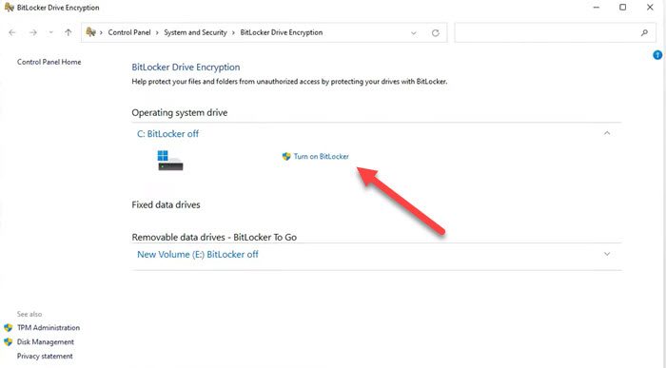Viewport: 666px width, 368px height.
Task: Click the shield icon beside Turn on BitLocker
Action: [286, 156]
